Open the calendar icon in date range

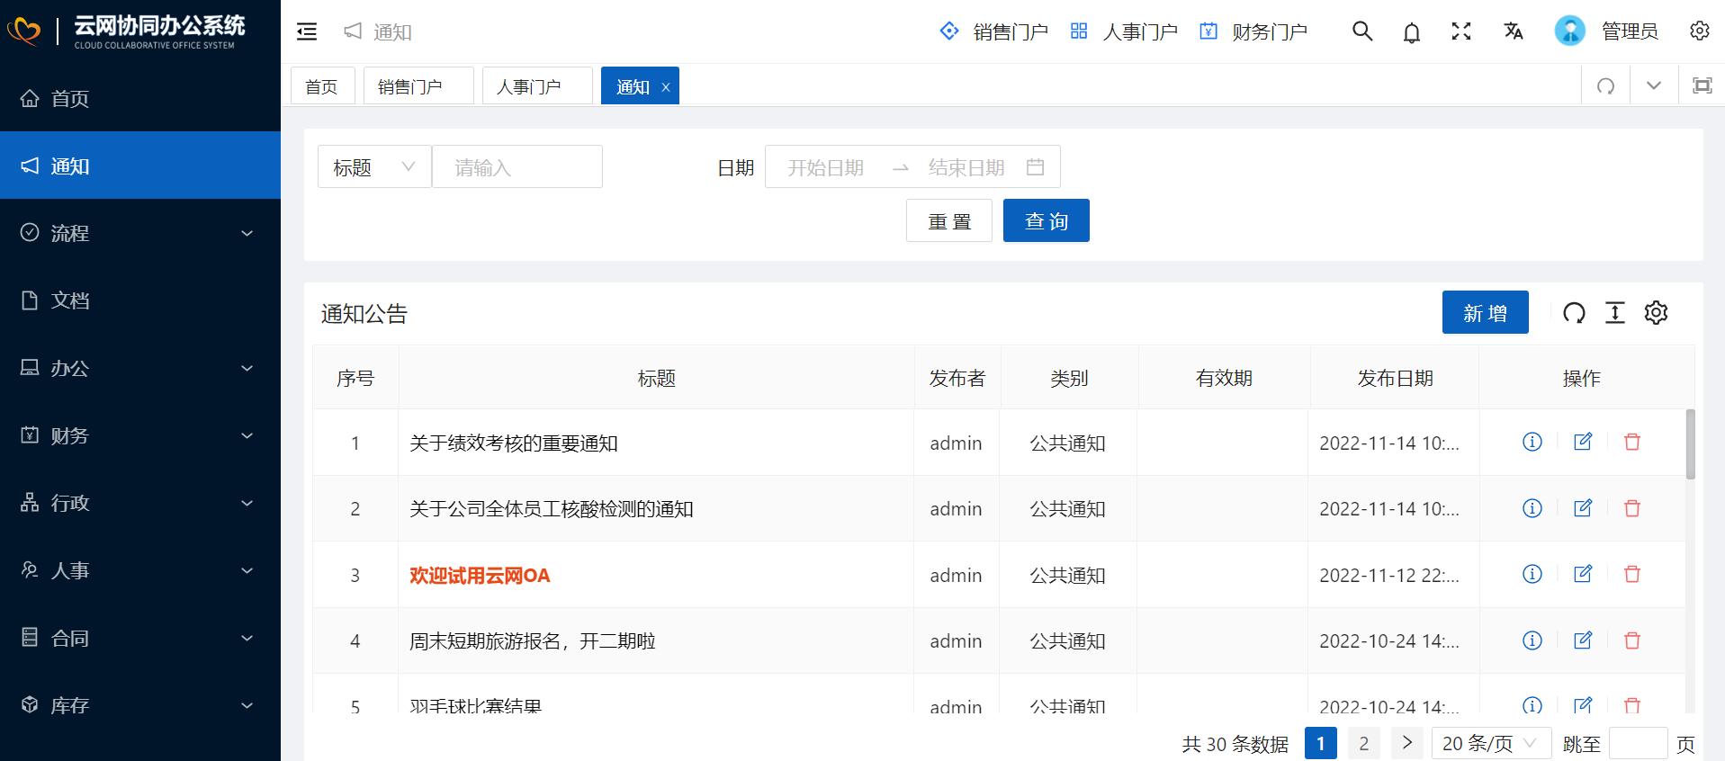click(x=1035, y=167)
